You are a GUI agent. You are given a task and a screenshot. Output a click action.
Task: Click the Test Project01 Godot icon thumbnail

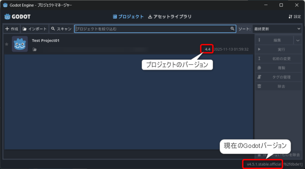(x=20, y=44)
